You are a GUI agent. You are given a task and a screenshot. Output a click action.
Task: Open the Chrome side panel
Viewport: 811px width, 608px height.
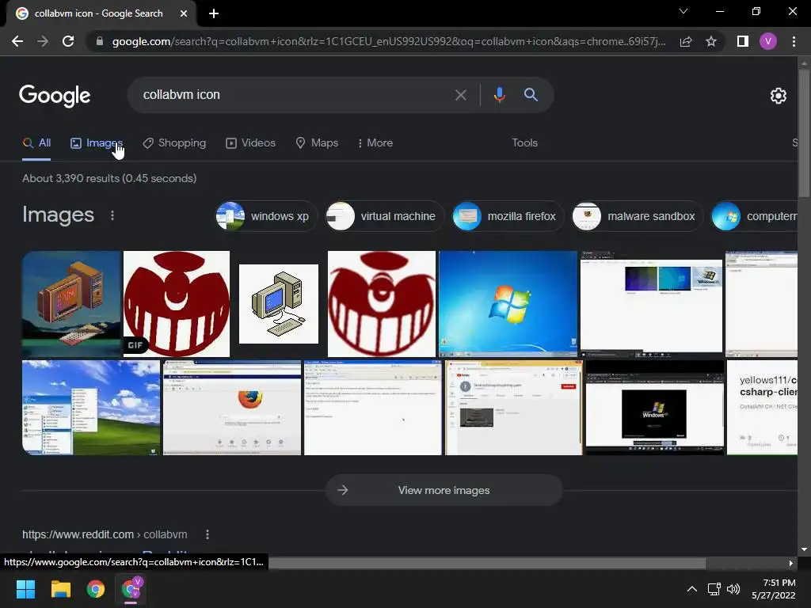point(743,41)
